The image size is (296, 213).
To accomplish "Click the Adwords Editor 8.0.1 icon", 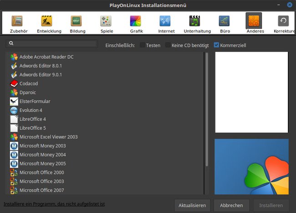I will [x=14, y=66].
